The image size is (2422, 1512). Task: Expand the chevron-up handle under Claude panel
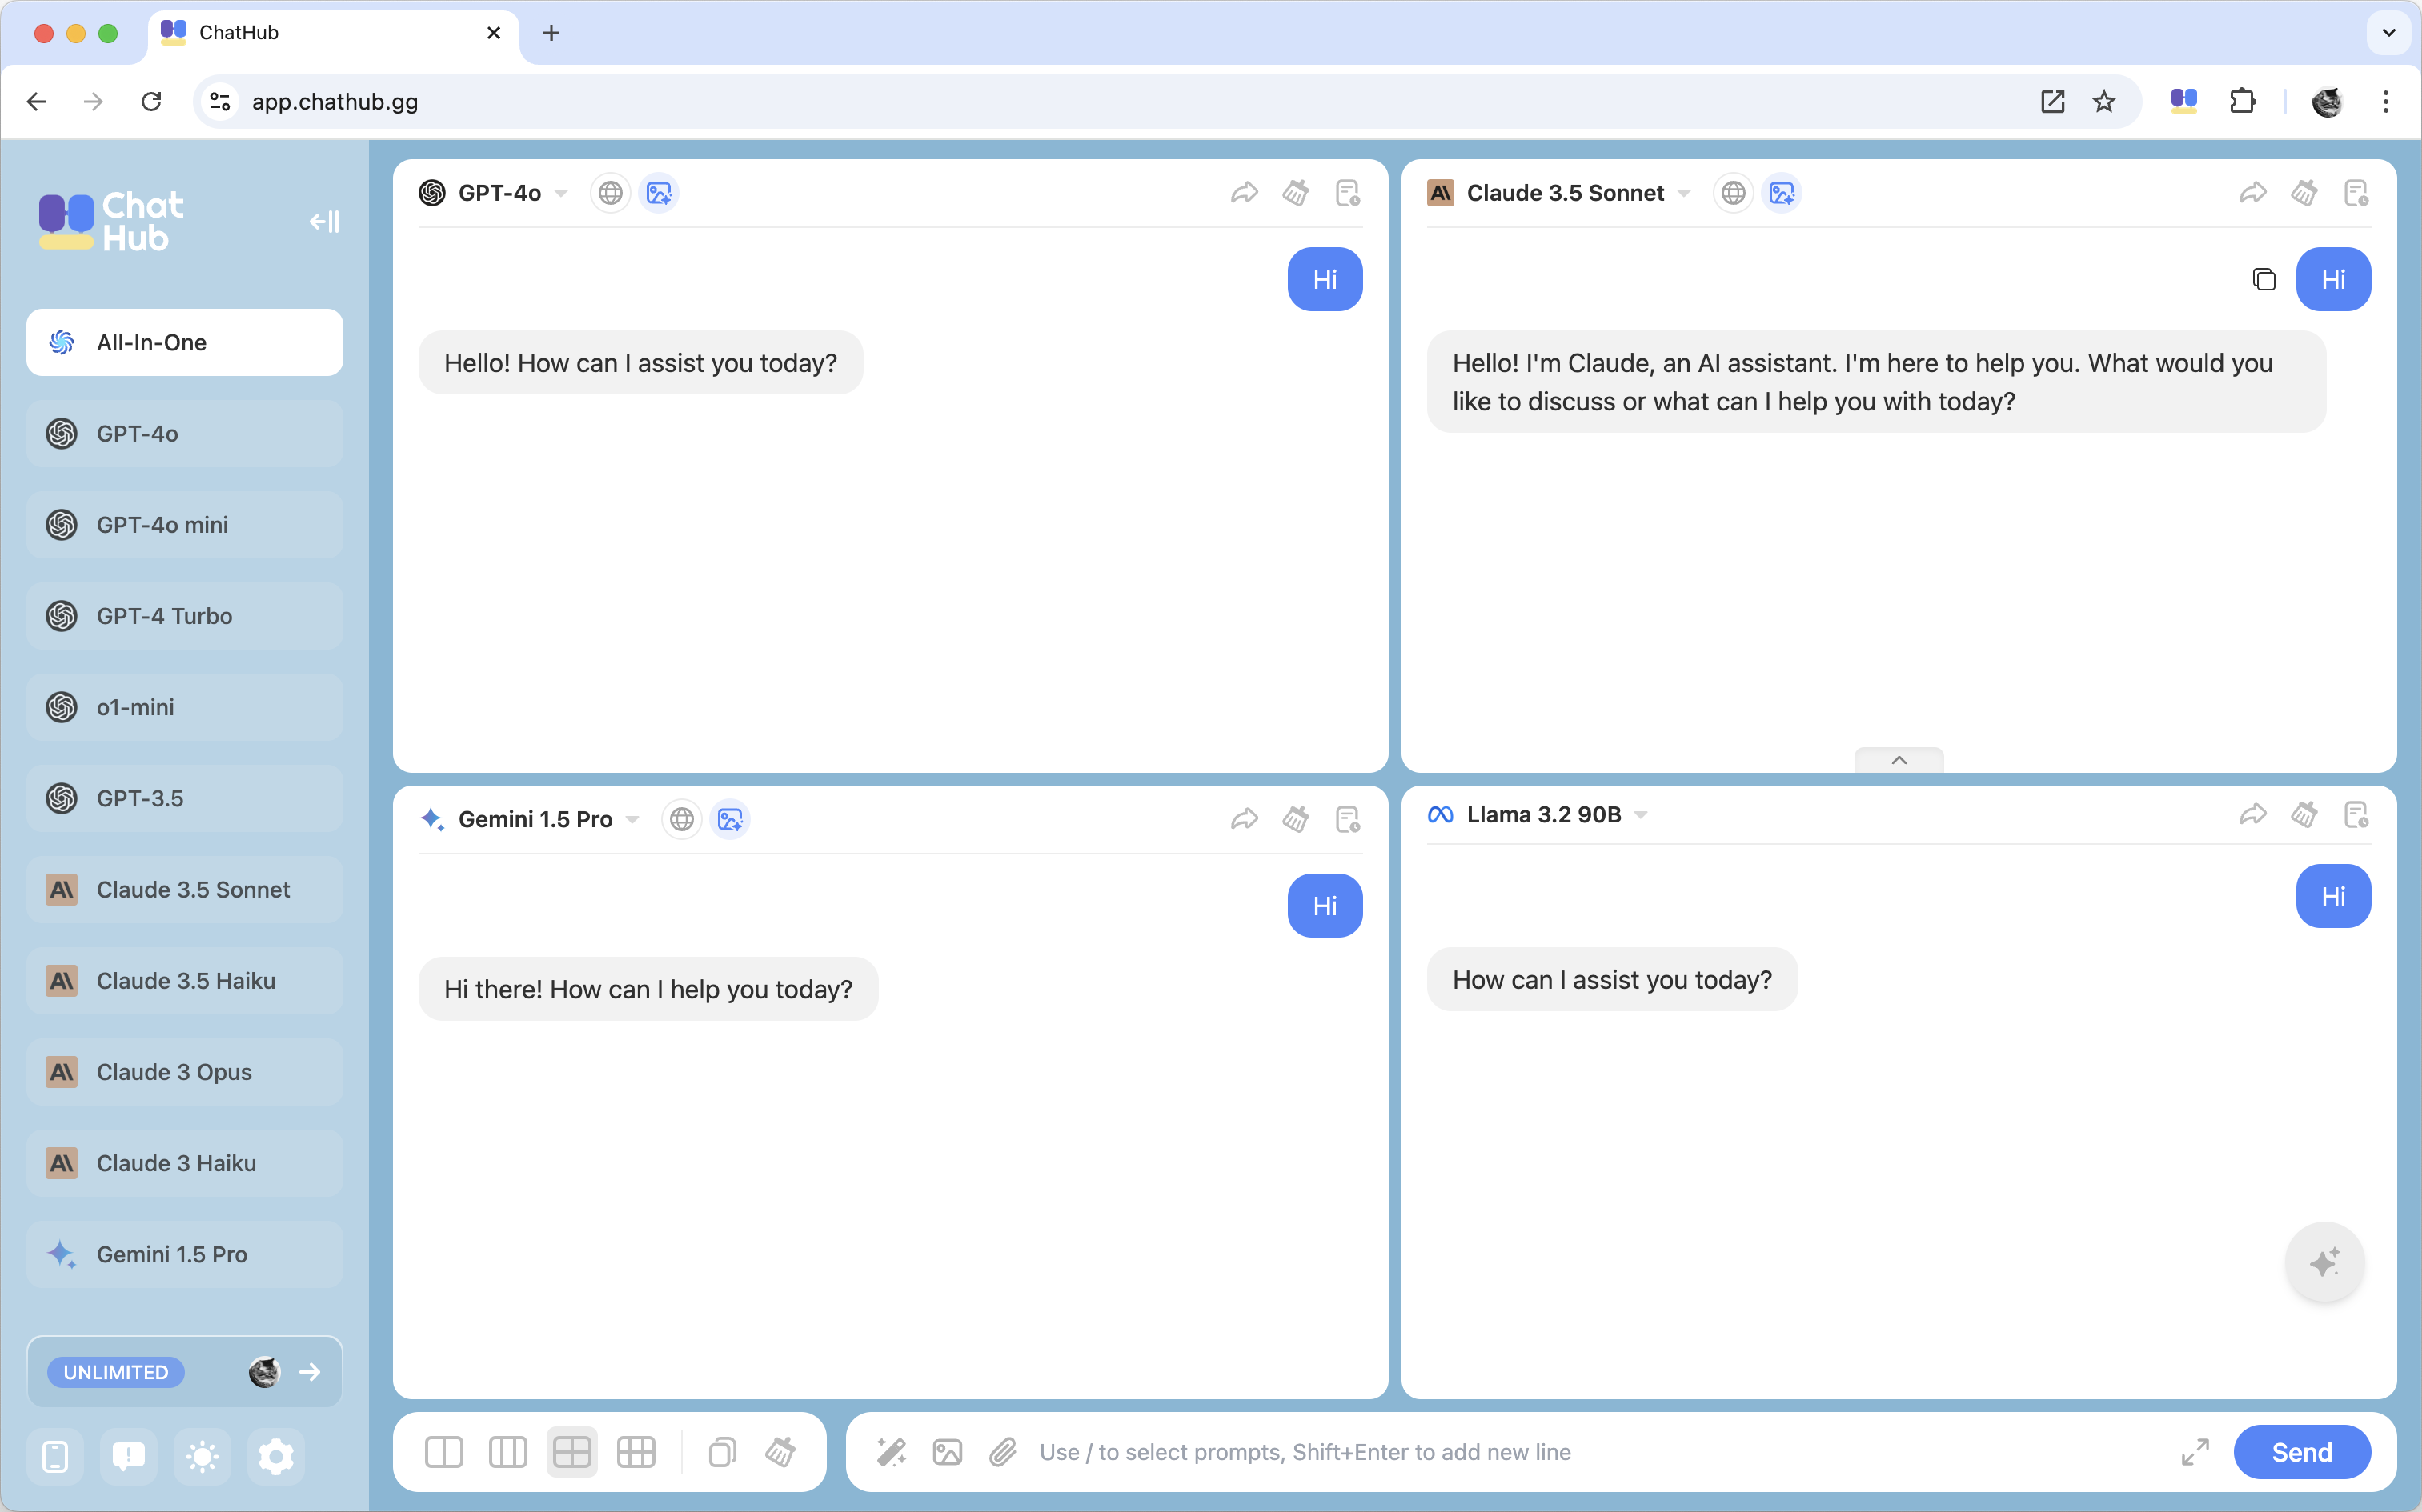pyautogui.click(x=1898, y=760)
